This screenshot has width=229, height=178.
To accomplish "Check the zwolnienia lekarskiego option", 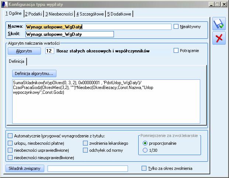I will [85, 143].
